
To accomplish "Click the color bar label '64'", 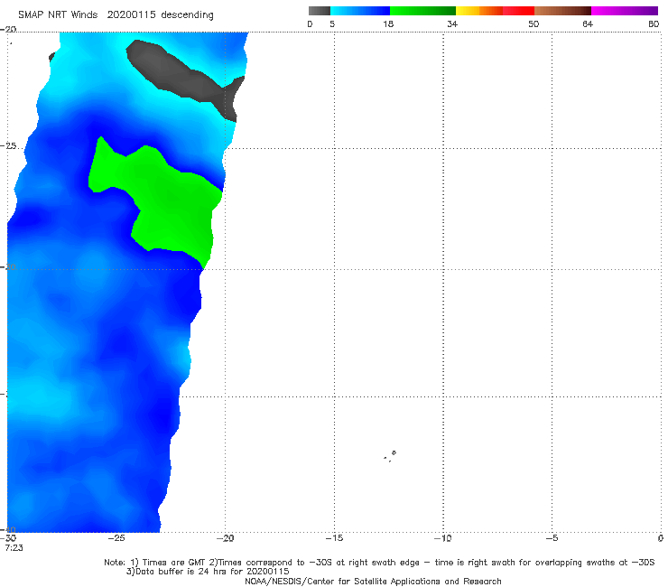I will pyautogui.click(x=588, y=24).
